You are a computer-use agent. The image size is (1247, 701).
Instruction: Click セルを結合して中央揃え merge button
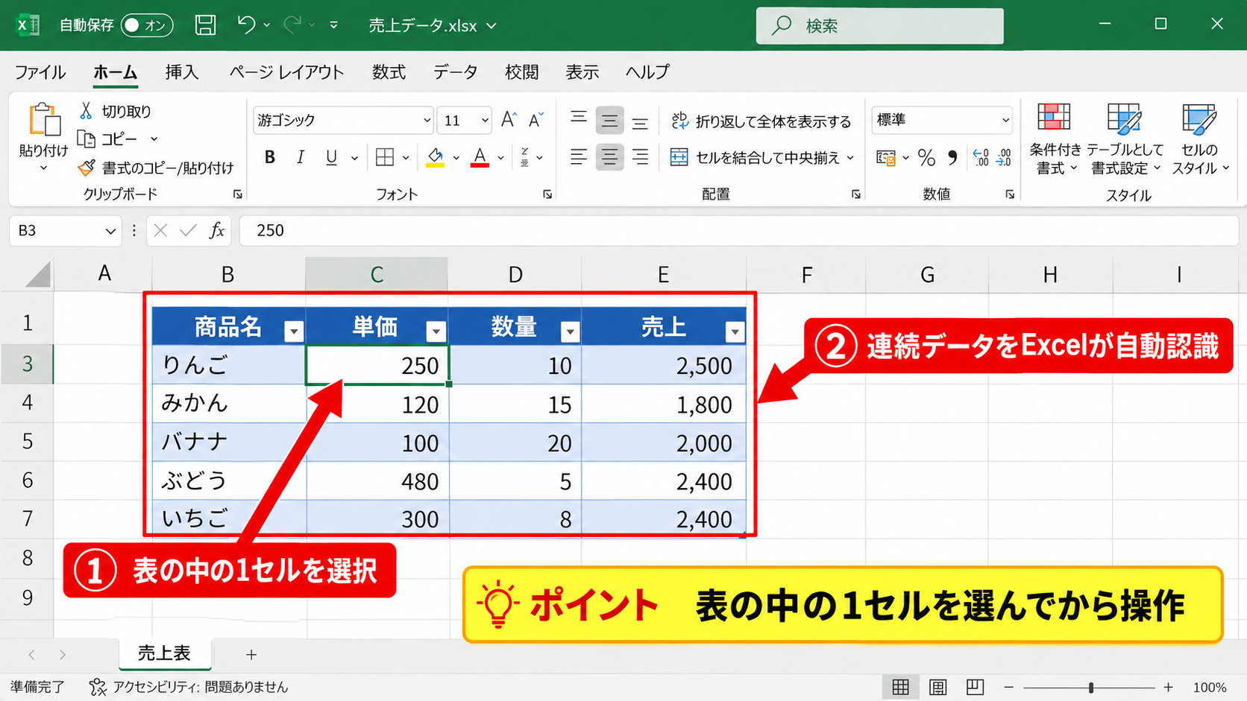[x=761, y=157]
